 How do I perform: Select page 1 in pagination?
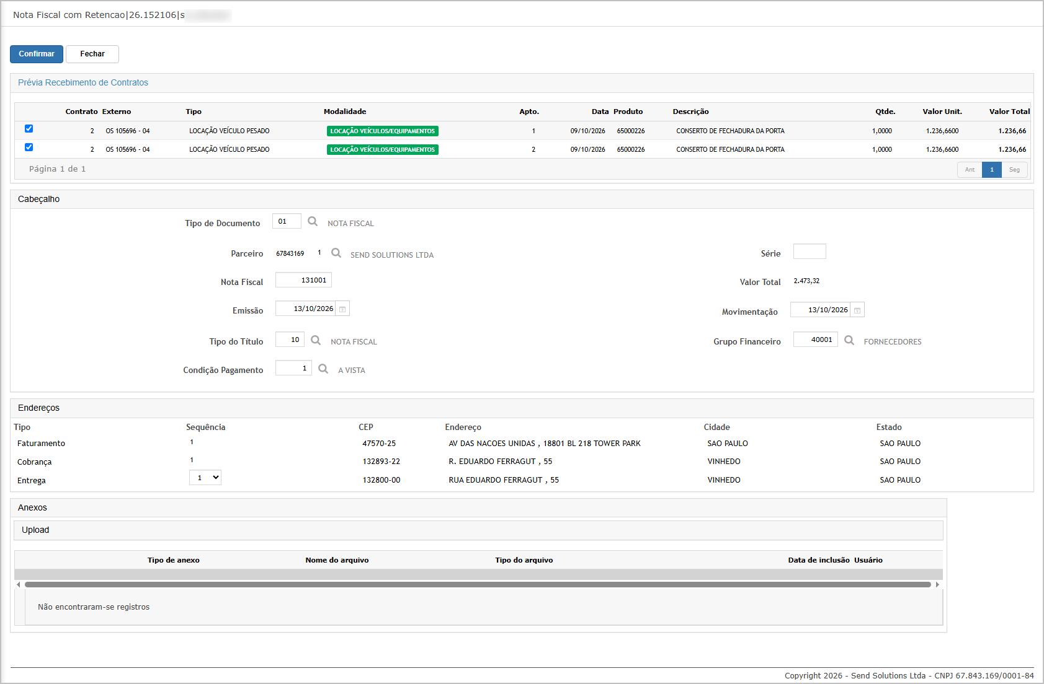(x=992, y=170)
